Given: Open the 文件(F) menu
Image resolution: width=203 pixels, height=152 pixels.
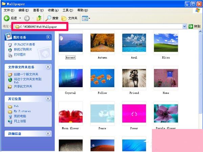Looking at the screenshot, I should point(9,10).
